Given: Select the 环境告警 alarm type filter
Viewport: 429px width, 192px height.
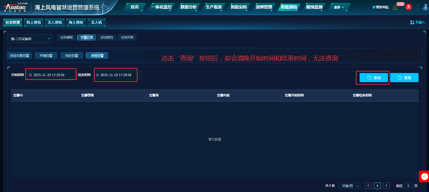Looking at the screenshot, I should click(x=46, y=55).
